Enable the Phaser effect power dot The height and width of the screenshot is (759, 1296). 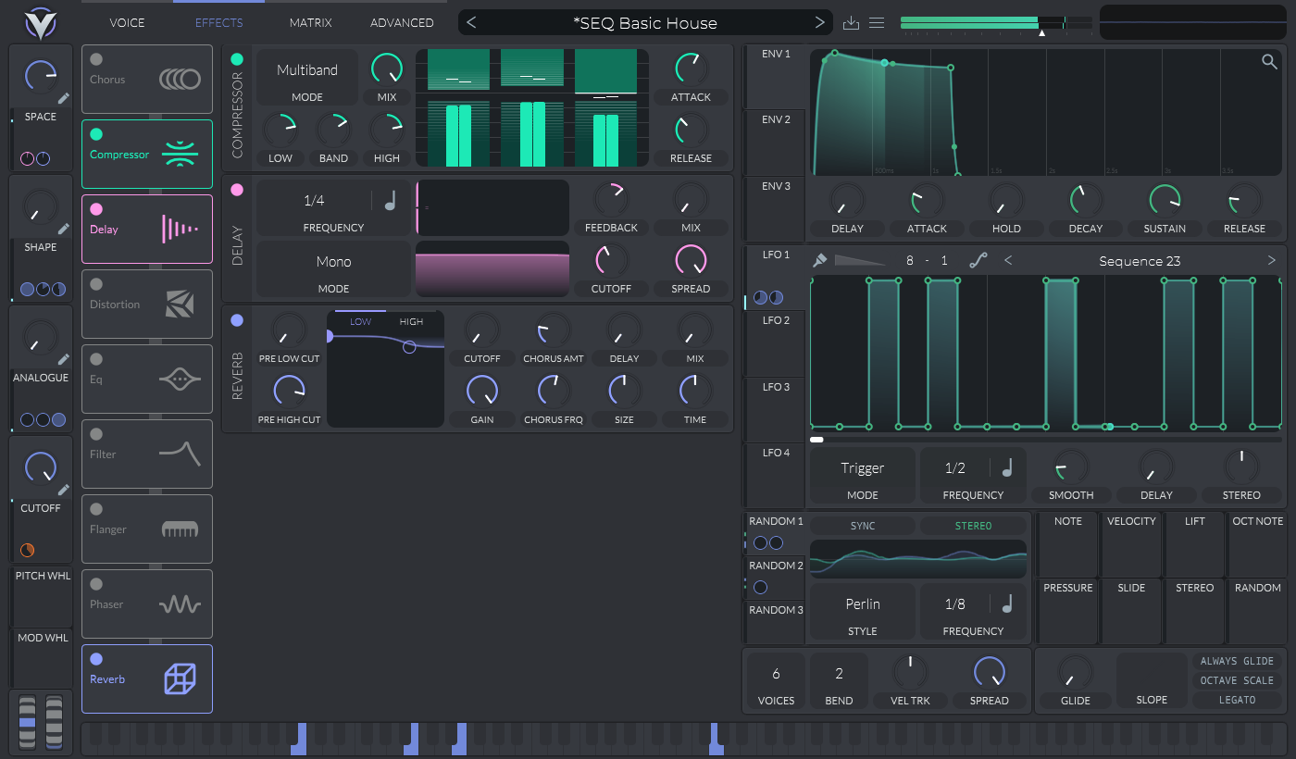click(x=96, y=584)
